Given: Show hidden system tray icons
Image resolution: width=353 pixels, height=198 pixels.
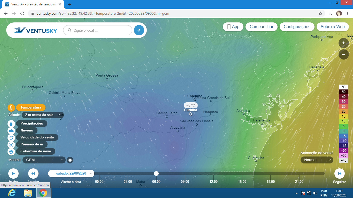Looking at the screenshot, I should [x=297, y=193].
